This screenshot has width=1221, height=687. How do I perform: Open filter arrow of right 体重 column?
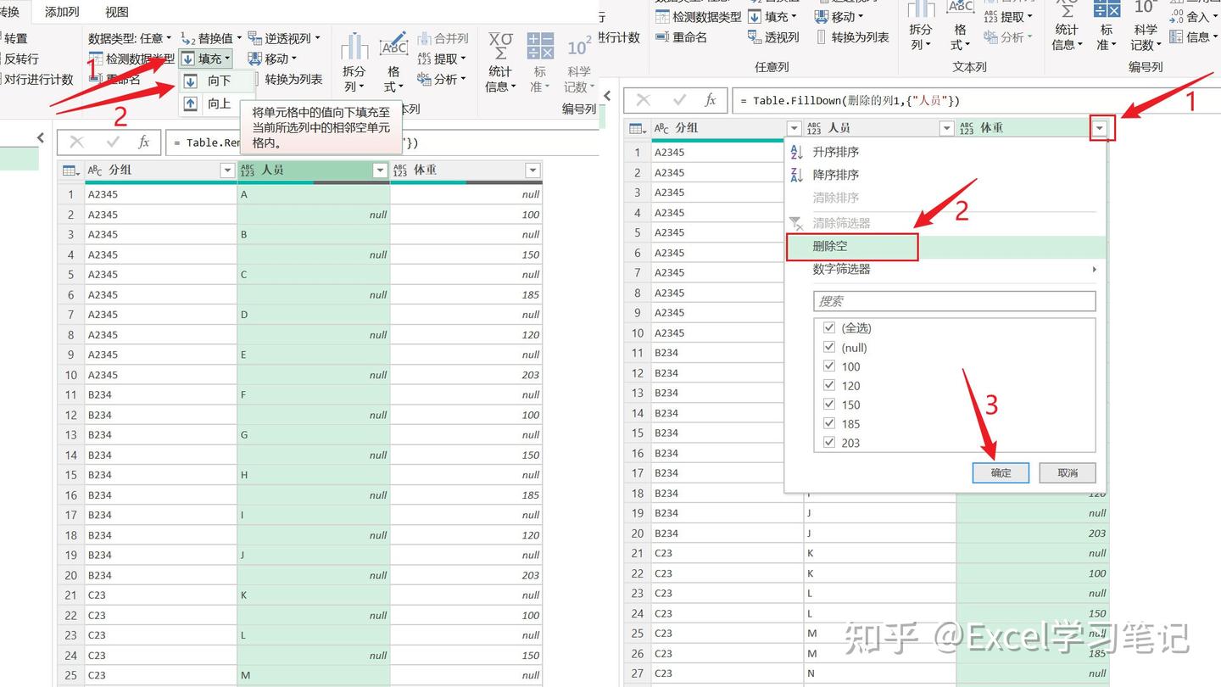point(1100,128)
